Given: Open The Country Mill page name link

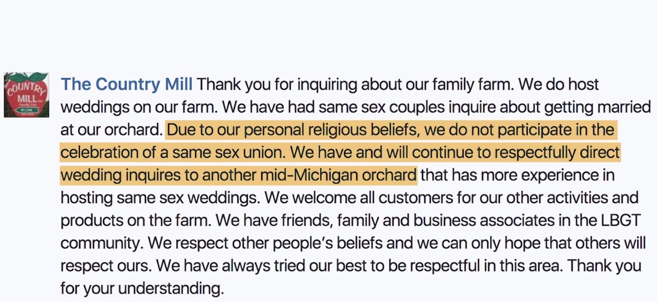Looking at the screenshot, I should click(126, 85).
